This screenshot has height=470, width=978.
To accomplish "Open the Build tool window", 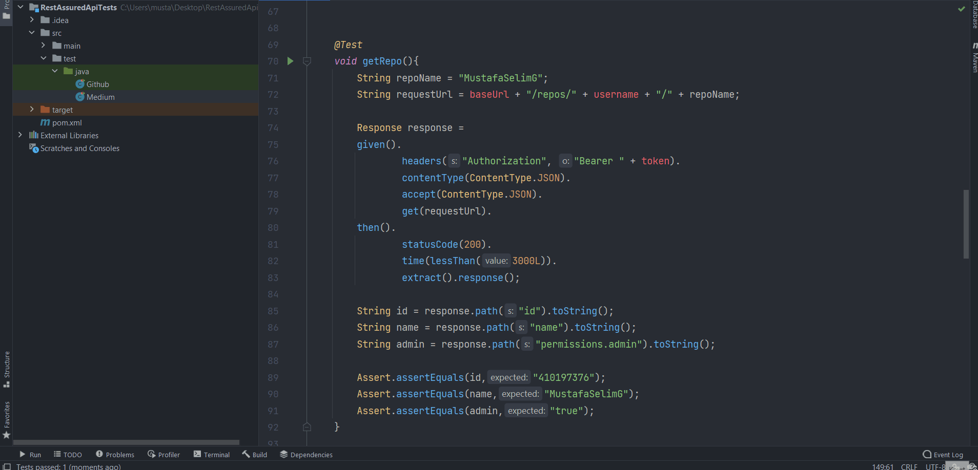I will pyautogui.click(x=255, y=455).
